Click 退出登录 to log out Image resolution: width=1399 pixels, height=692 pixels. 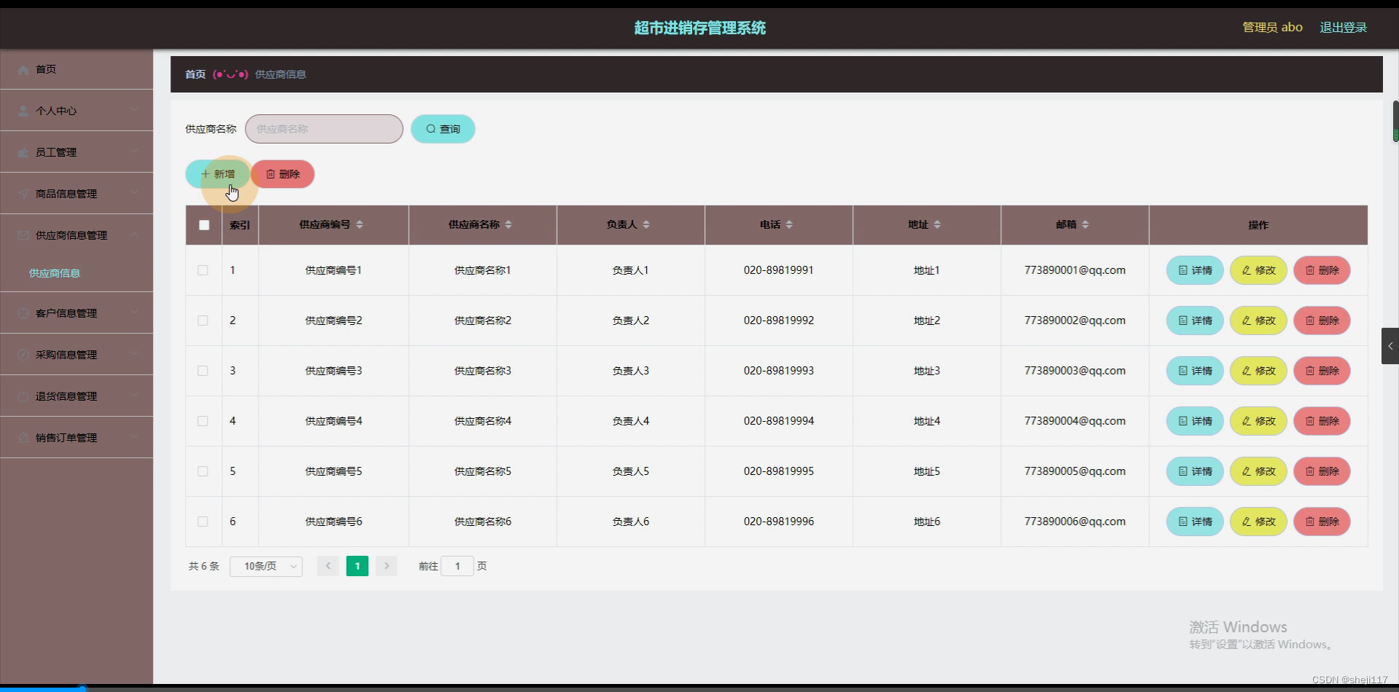(1343, 28)
